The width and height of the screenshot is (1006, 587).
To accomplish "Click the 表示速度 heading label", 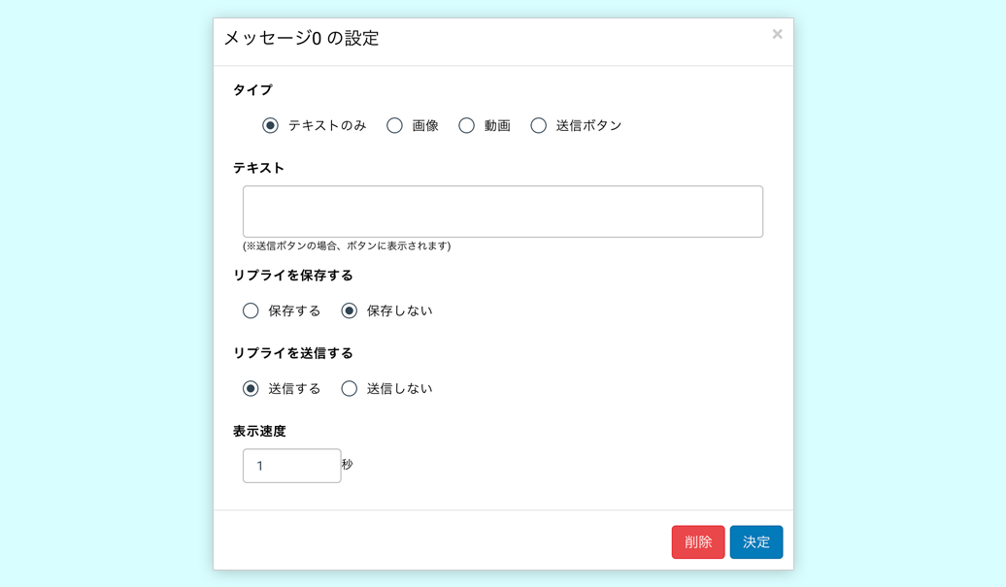I will 259,431.
